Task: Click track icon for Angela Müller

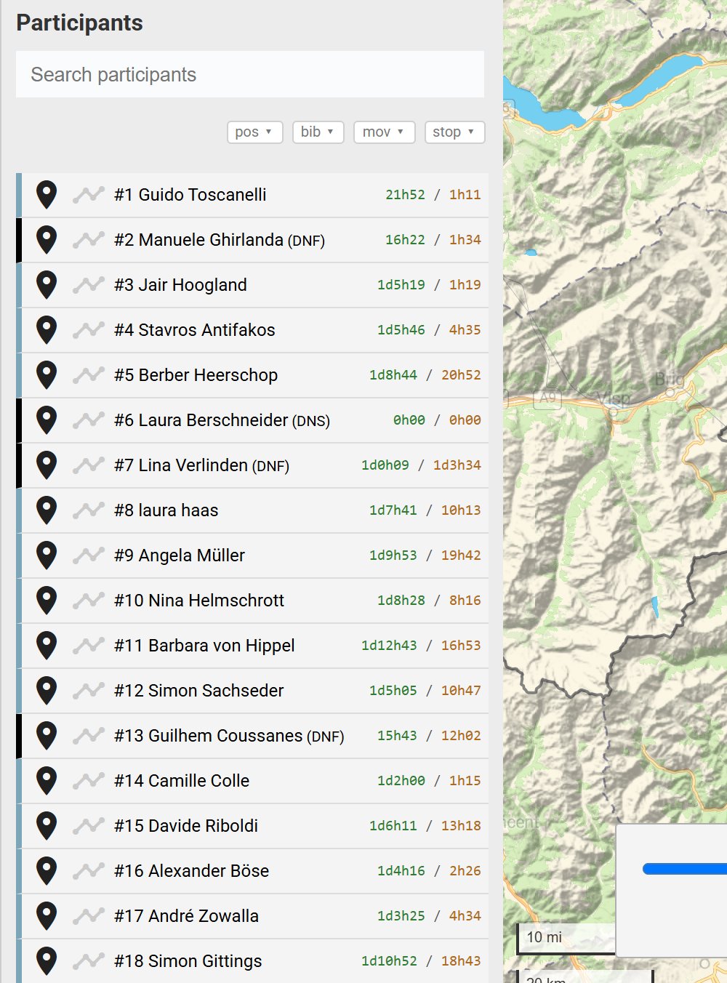Action: pyautogui.click(x=89, y=555)
